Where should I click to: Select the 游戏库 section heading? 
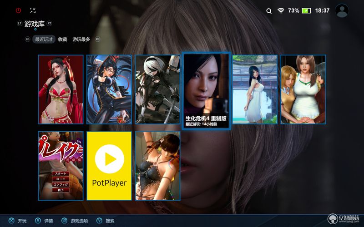coord(35,24)
